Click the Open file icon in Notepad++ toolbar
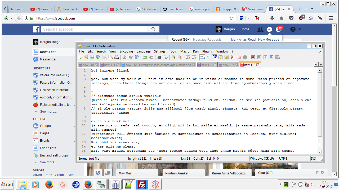Viewport: 339px width, 190px height. 86,57
